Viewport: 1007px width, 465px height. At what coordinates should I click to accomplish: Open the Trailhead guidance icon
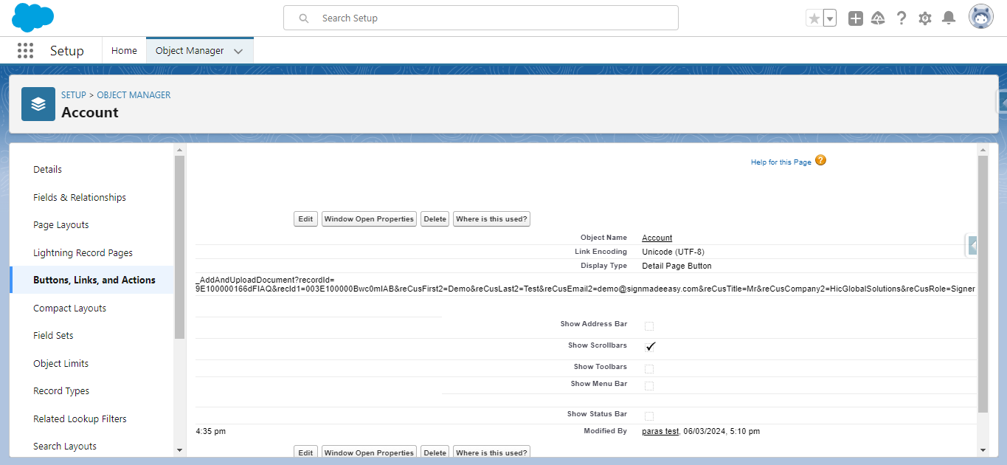click(x=878, y=18)
